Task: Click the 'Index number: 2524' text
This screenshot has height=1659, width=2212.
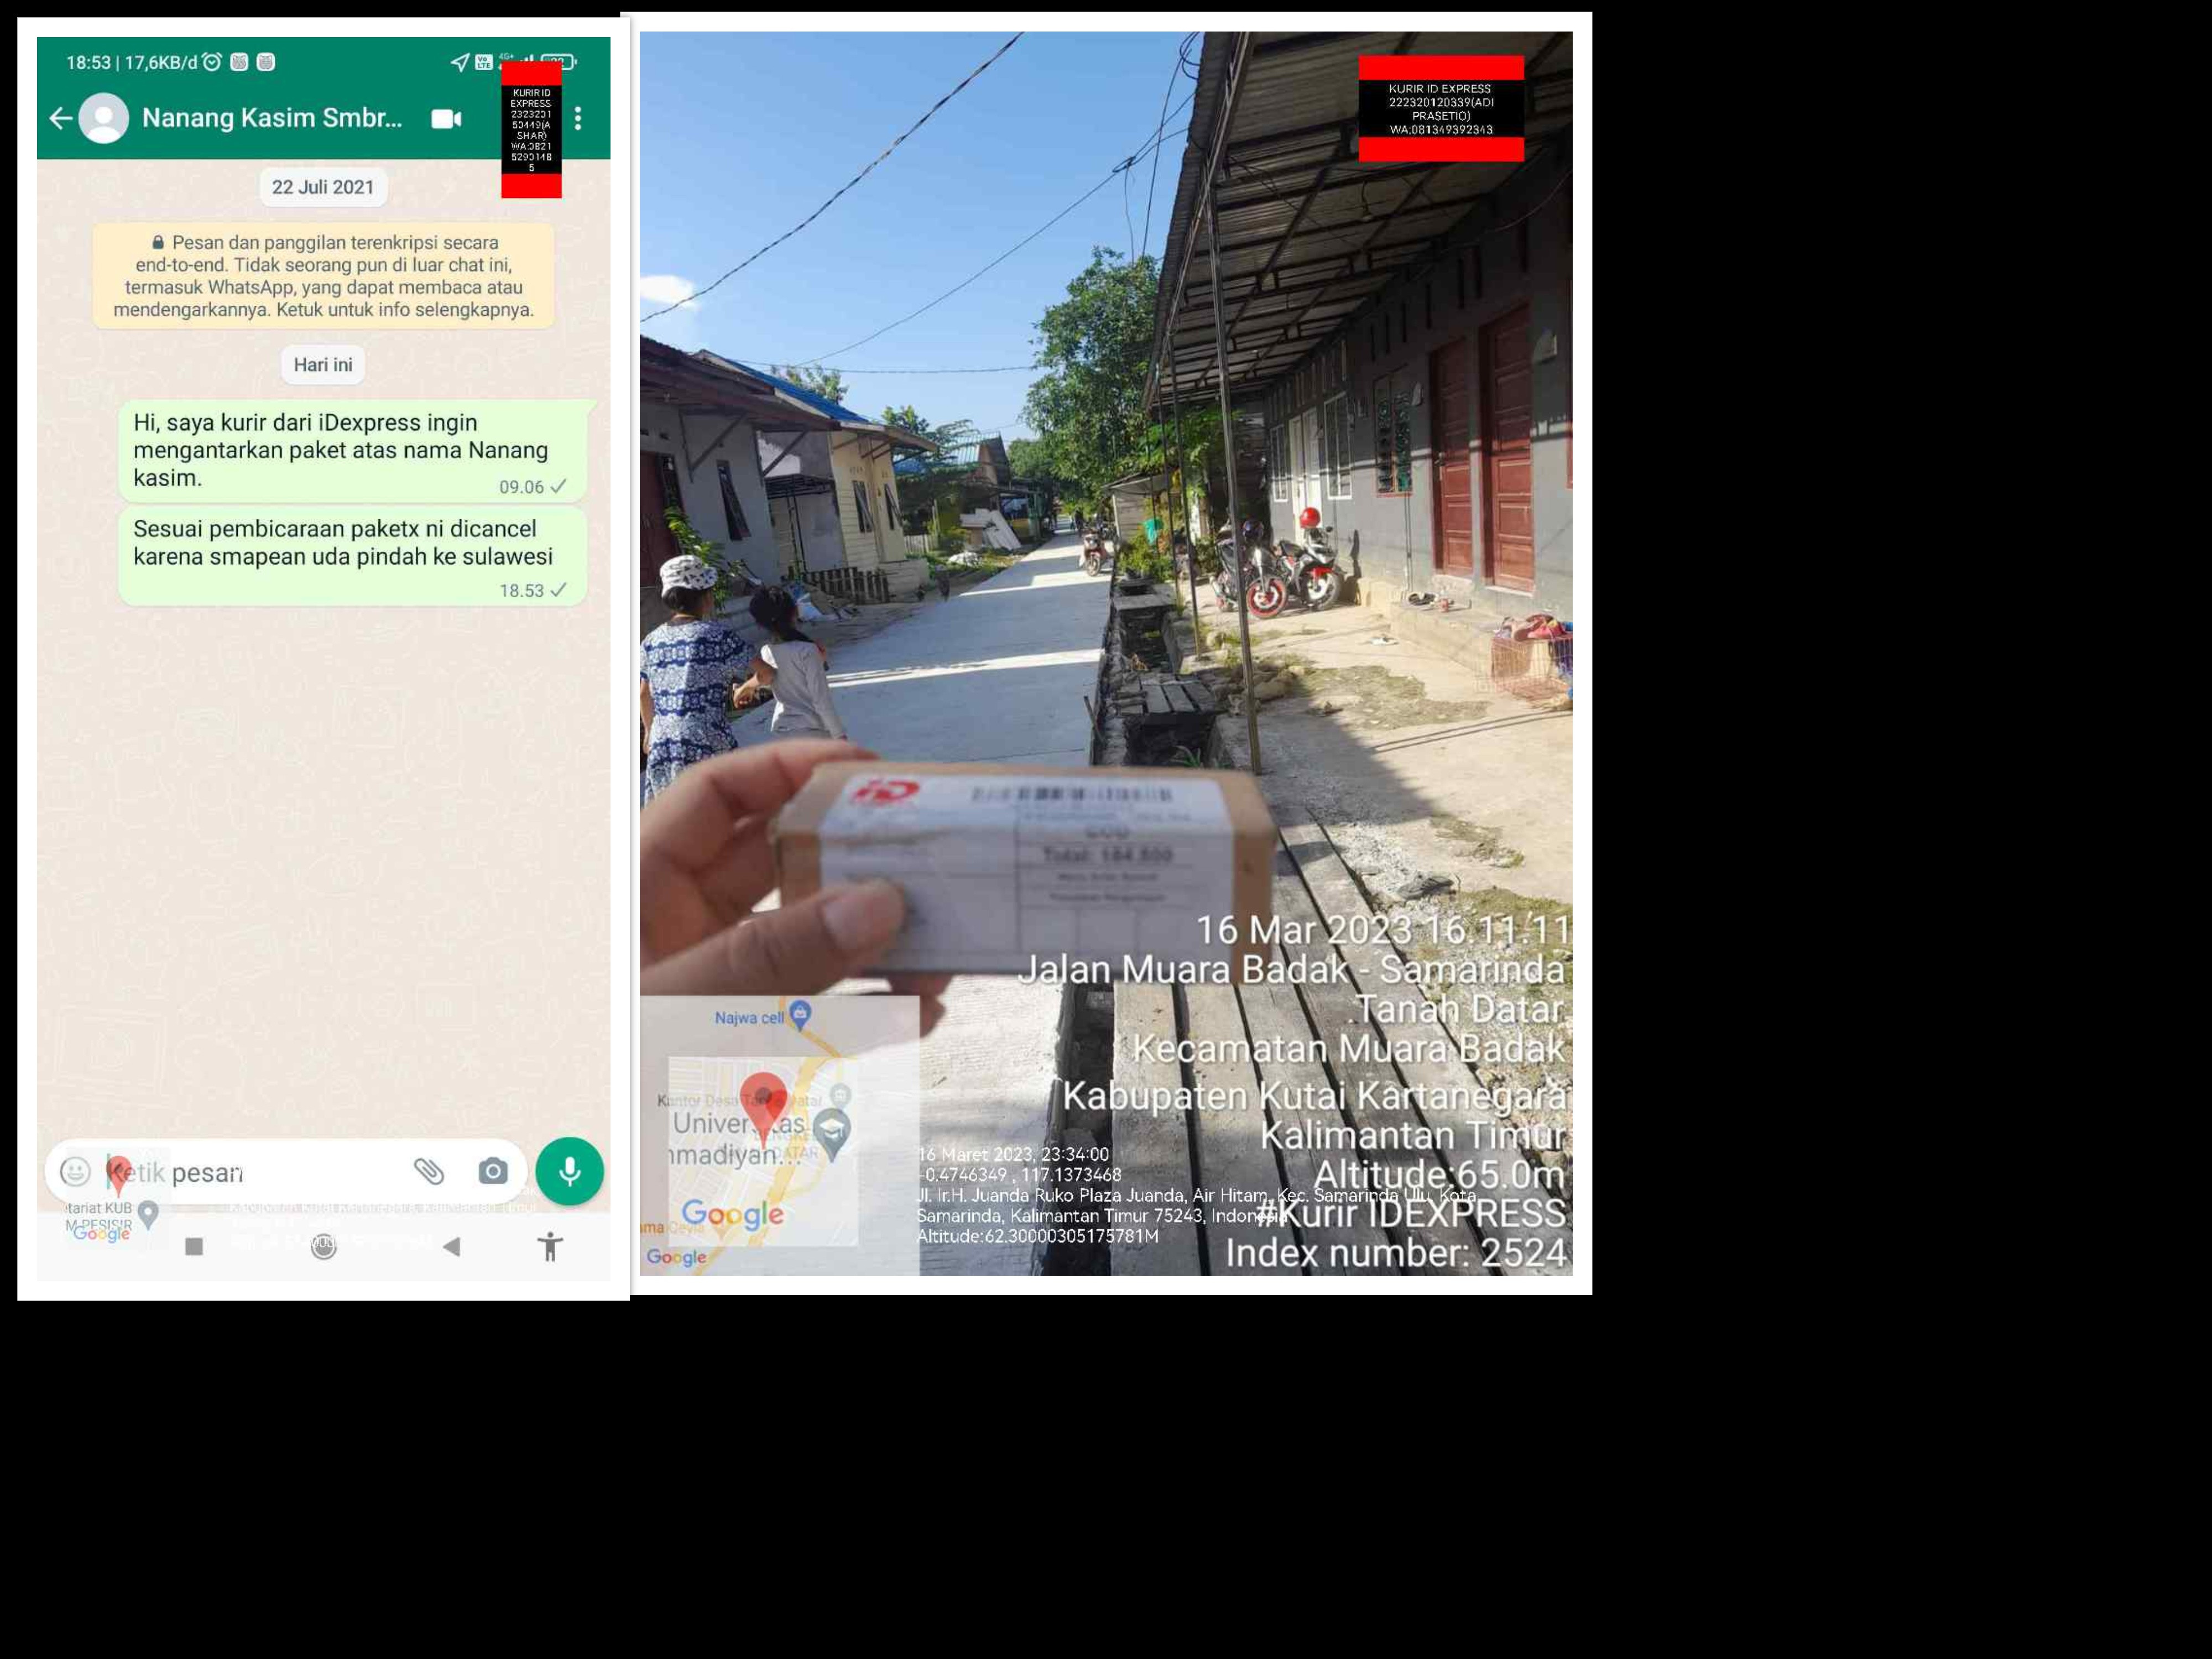Action: (1396, 1253)
